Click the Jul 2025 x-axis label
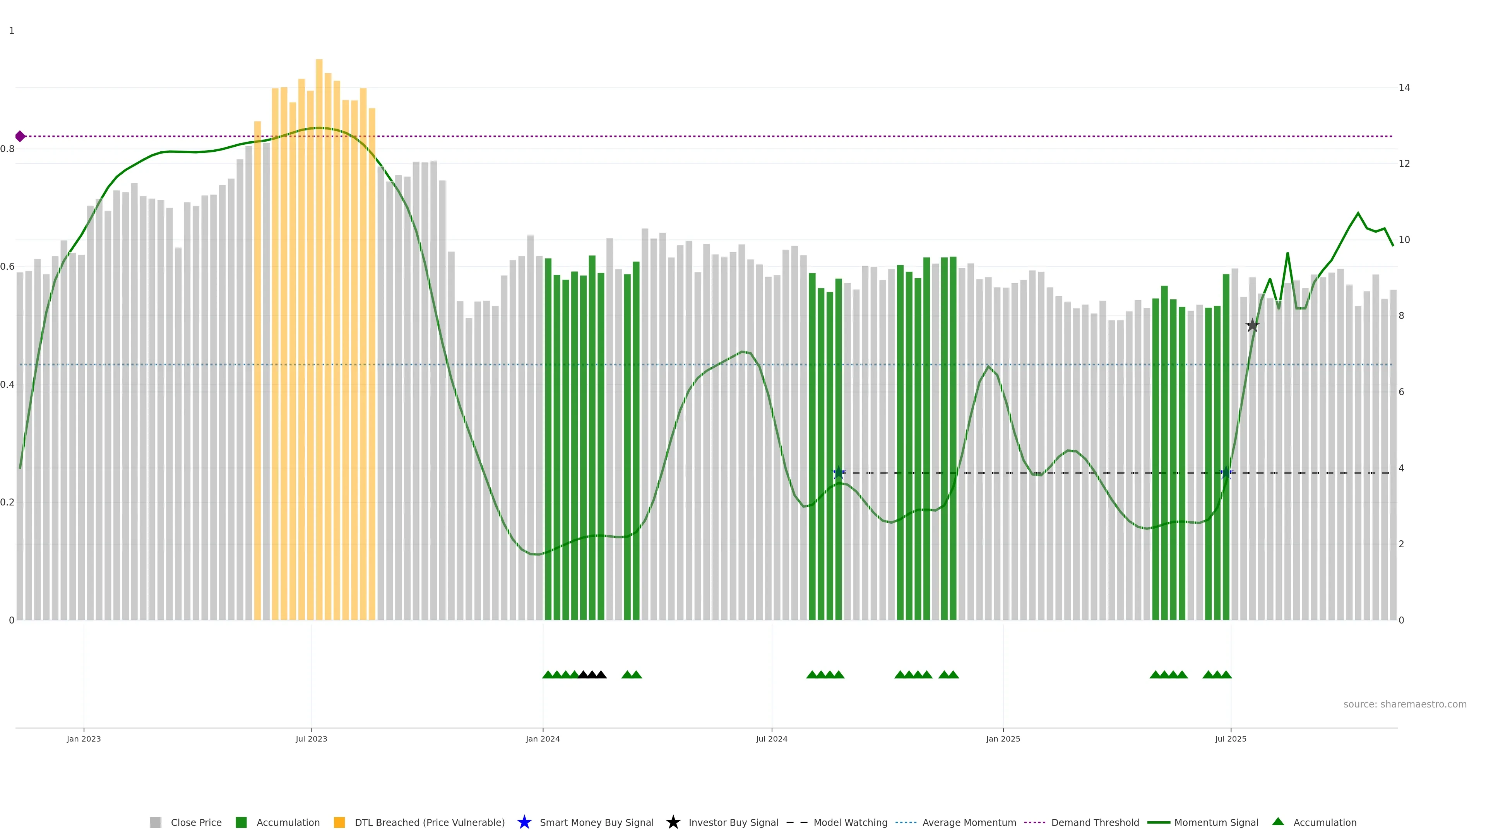Viewport: 1486px width, 836px height. [x=1231, y=738]
